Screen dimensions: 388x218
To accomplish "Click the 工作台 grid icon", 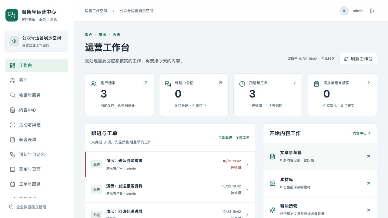I will (x=12, y=65).
